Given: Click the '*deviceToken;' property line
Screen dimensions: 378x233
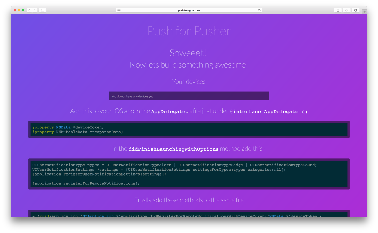Looking at the screenshot, I should pos(68,127).
